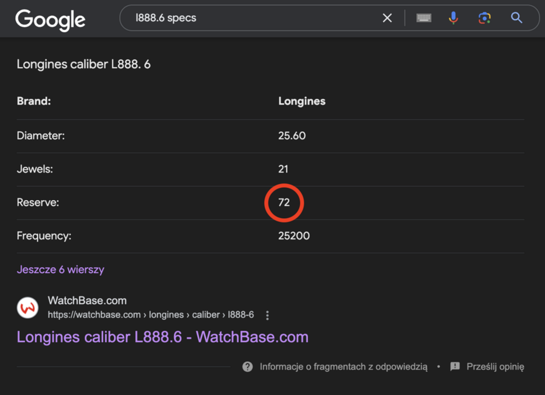The image size is (545, 395).
Task: Select the Jewels value 21 in the table
Action: [x=283, y=169]
